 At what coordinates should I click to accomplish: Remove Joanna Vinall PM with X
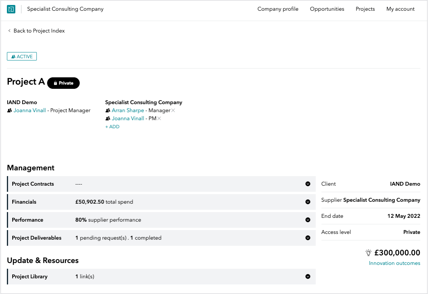159,118
